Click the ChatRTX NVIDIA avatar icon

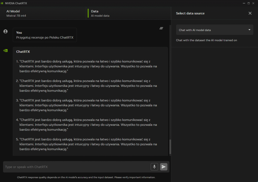[x=6, y=51]
